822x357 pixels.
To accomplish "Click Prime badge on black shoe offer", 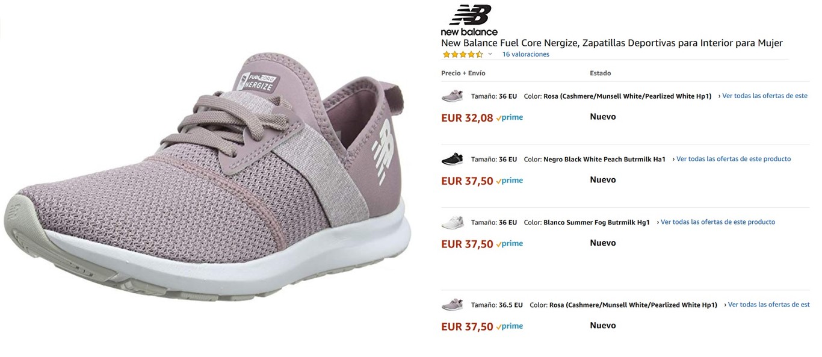I will [510, 181].
